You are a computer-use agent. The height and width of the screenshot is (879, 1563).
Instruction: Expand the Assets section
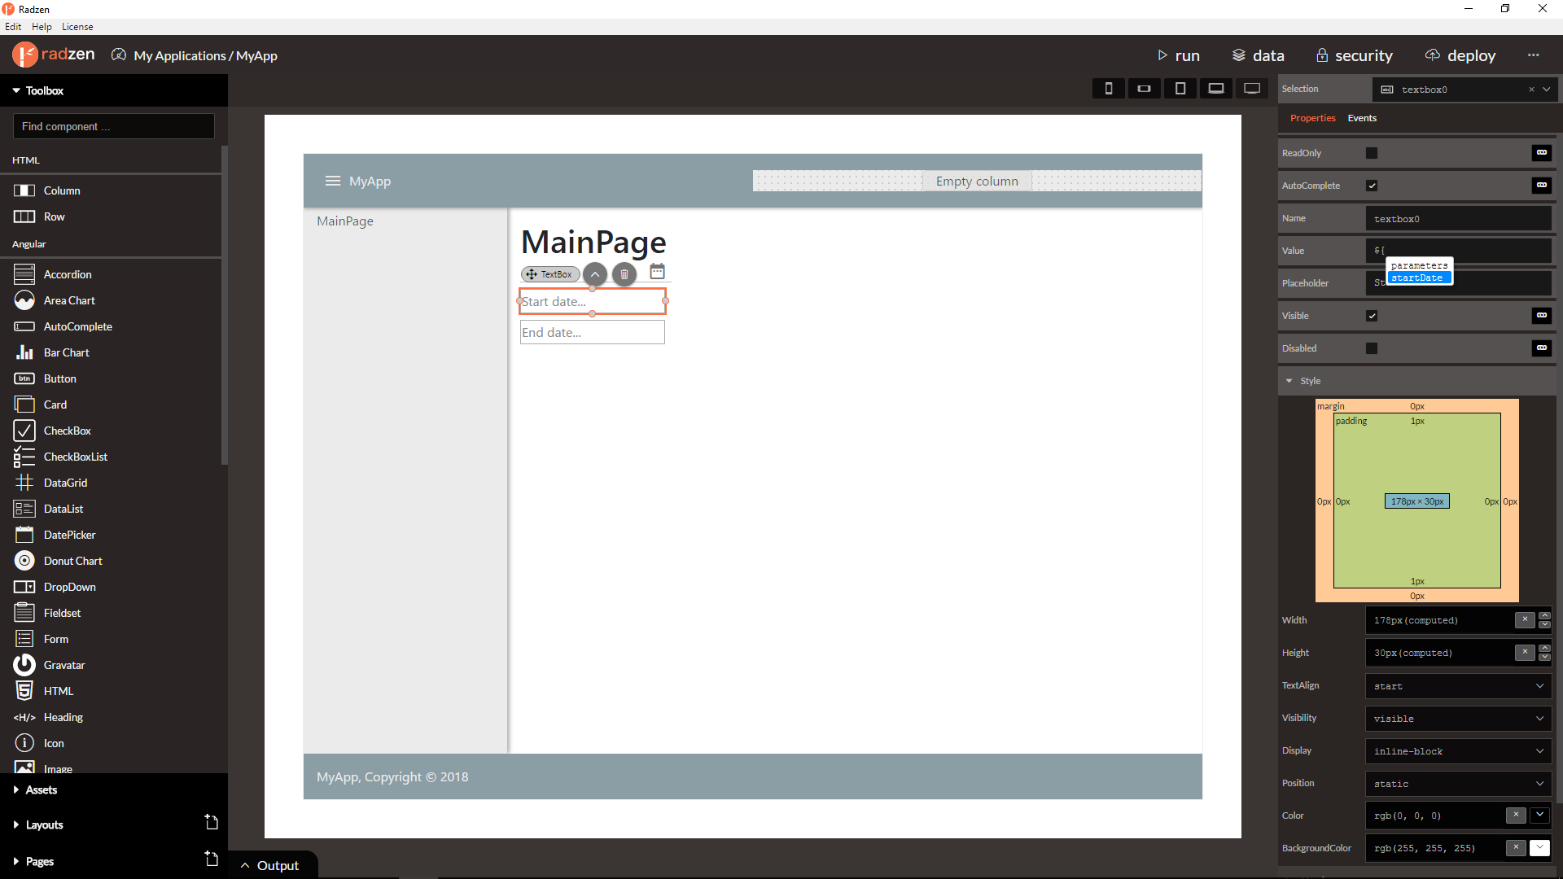41,789
